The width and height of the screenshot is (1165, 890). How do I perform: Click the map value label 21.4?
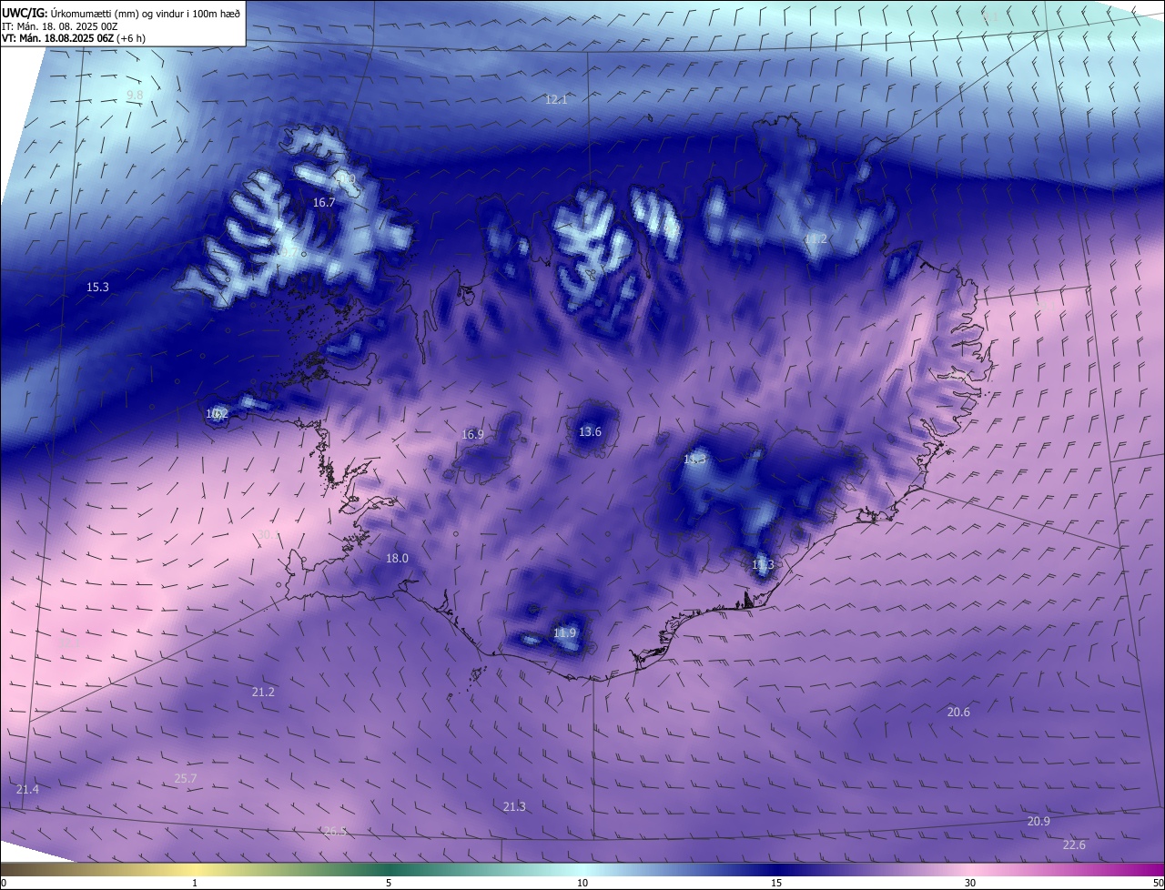(27, 790)
